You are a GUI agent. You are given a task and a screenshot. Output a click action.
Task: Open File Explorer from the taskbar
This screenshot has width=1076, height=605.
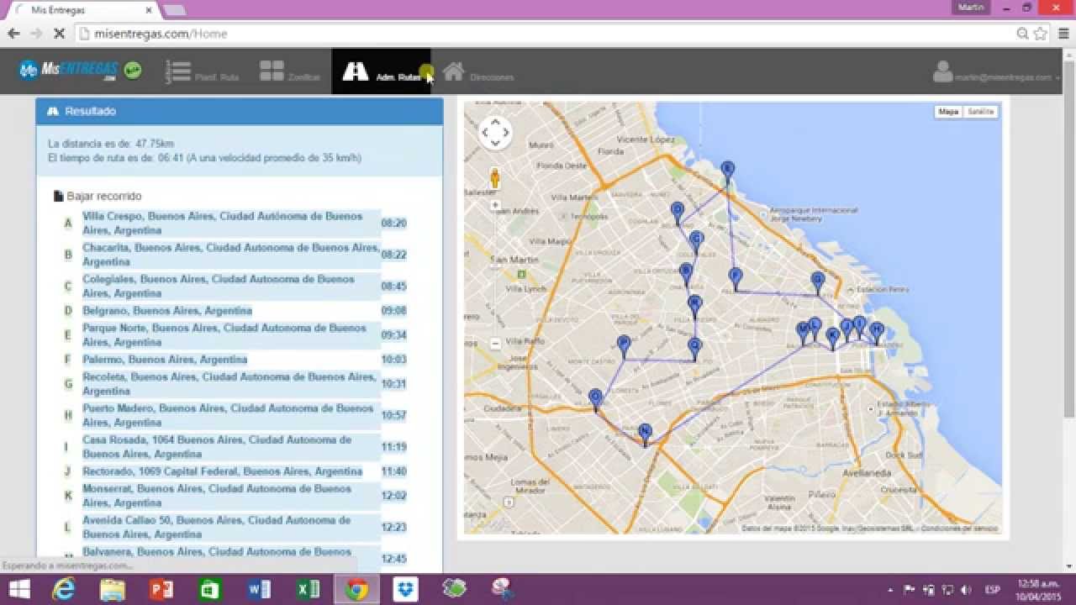(x=112, y=590)
